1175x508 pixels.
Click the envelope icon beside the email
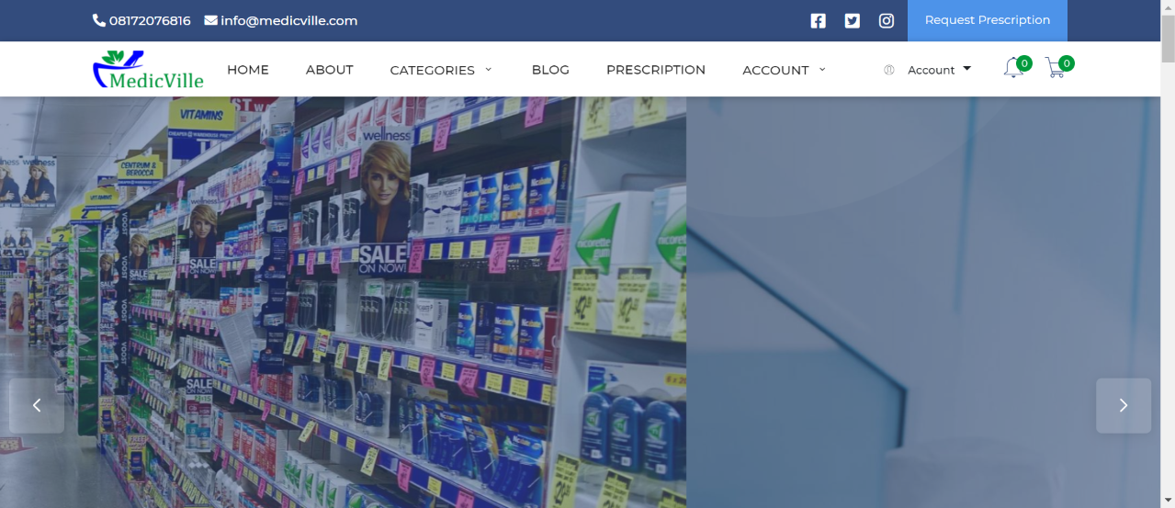point(210,20)
